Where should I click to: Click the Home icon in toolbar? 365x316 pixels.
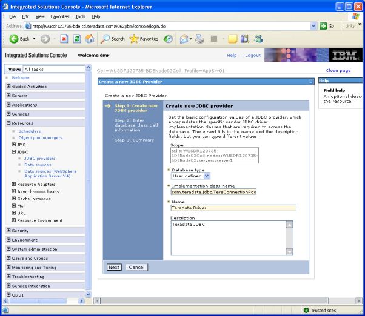[90, 39]
